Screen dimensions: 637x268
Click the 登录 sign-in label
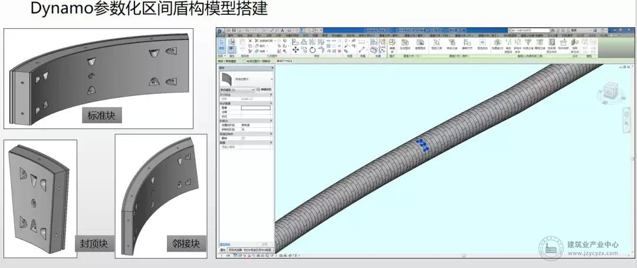(574, 31)
